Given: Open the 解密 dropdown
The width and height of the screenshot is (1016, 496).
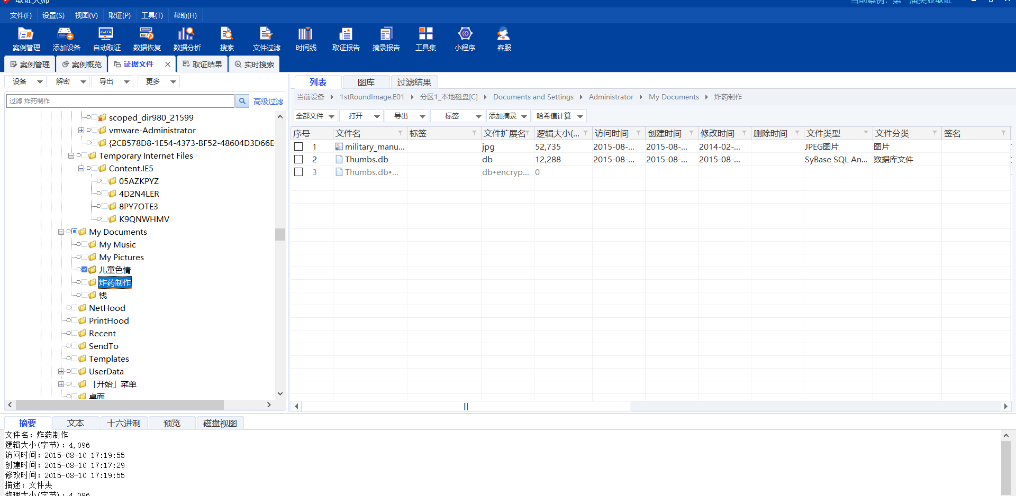Looking at the screenshot, I should [69, 81].
